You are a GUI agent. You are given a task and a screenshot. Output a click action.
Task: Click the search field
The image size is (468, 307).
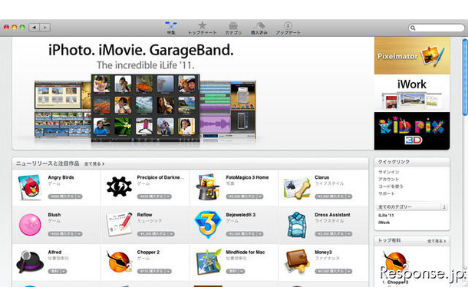point(437,28)
